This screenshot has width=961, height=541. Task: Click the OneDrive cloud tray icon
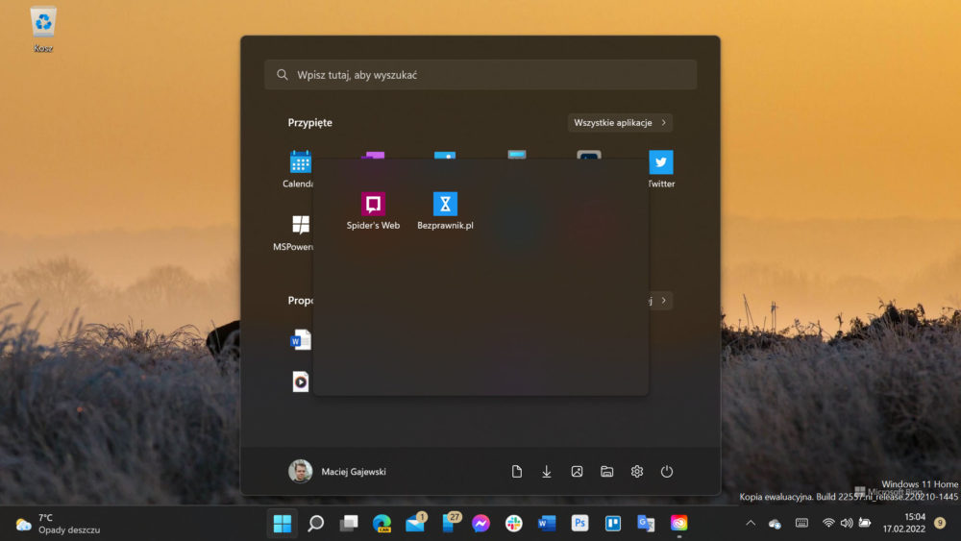[775, 524]
